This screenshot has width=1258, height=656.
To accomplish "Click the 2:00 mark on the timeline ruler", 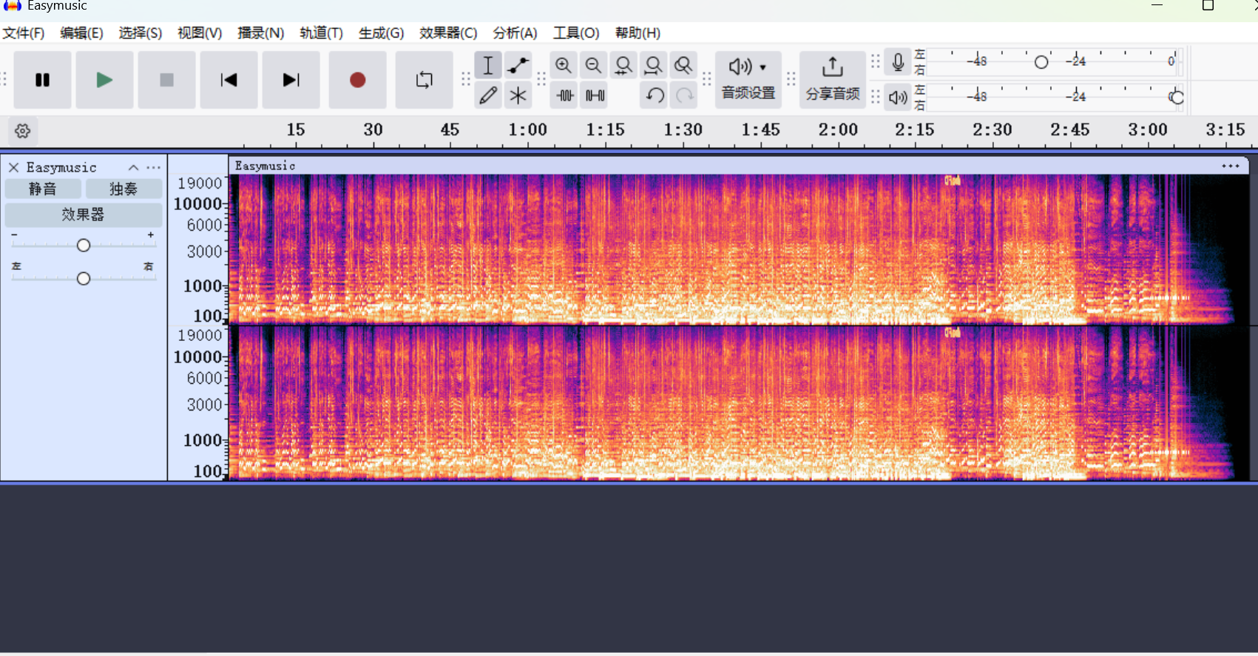I will [x=838, y=130].
